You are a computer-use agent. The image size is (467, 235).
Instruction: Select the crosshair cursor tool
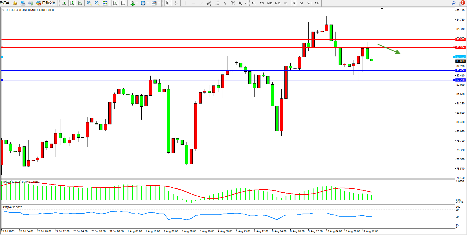176,3
